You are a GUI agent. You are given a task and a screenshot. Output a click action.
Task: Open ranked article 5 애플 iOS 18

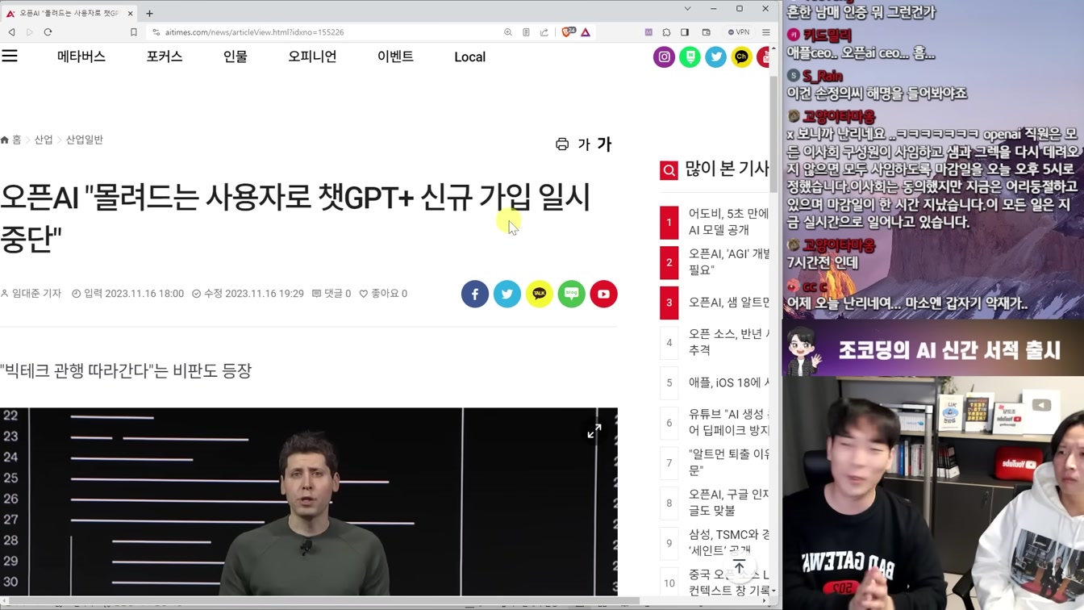715,382
